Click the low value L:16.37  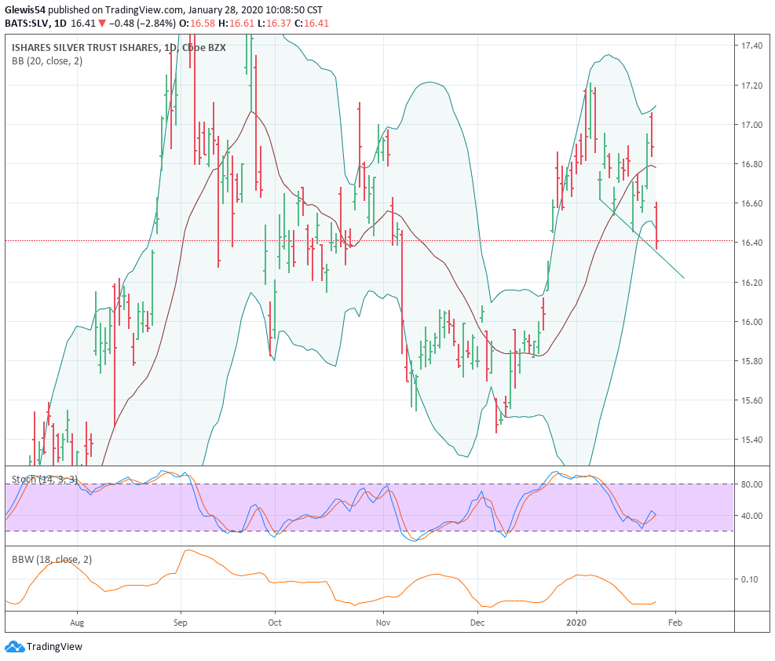click(x=274, y=24)
